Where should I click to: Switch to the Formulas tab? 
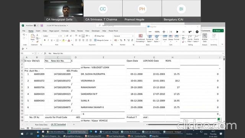(x=65, y=31)
